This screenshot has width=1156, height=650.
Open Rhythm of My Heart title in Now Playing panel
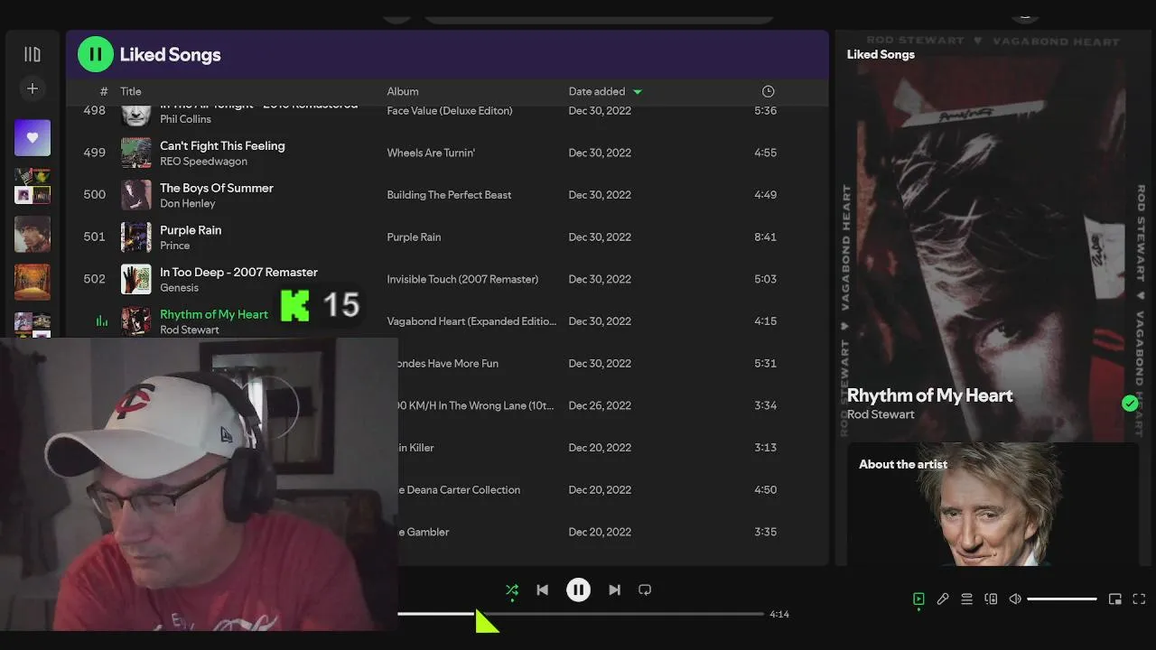pos(929,395)
